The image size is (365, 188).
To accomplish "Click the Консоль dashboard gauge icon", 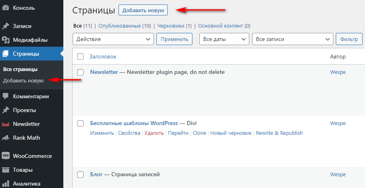I will pos(5,8).
